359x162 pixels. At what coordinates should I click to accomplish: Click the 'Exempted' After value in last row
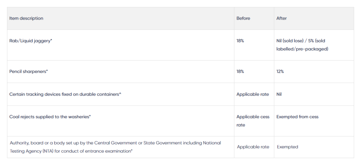coord(287,147)
